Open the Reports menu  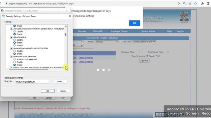(x=82, y=31)
